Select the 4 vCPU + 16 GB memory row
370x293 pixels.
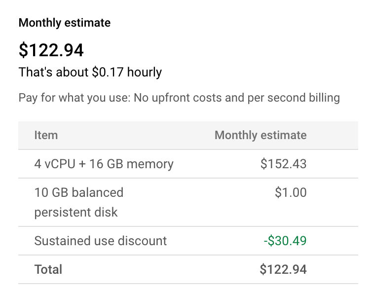click(x=104, y=164)
